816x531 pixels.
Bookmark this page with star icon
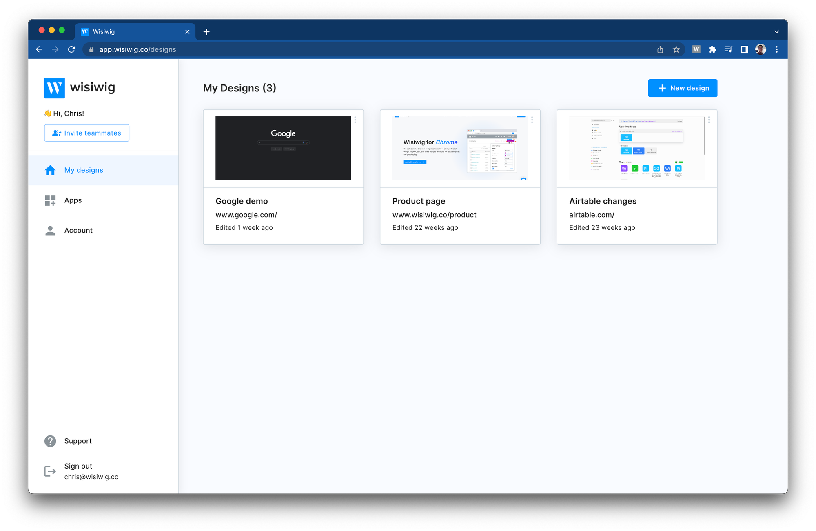(x=676, y=49)
